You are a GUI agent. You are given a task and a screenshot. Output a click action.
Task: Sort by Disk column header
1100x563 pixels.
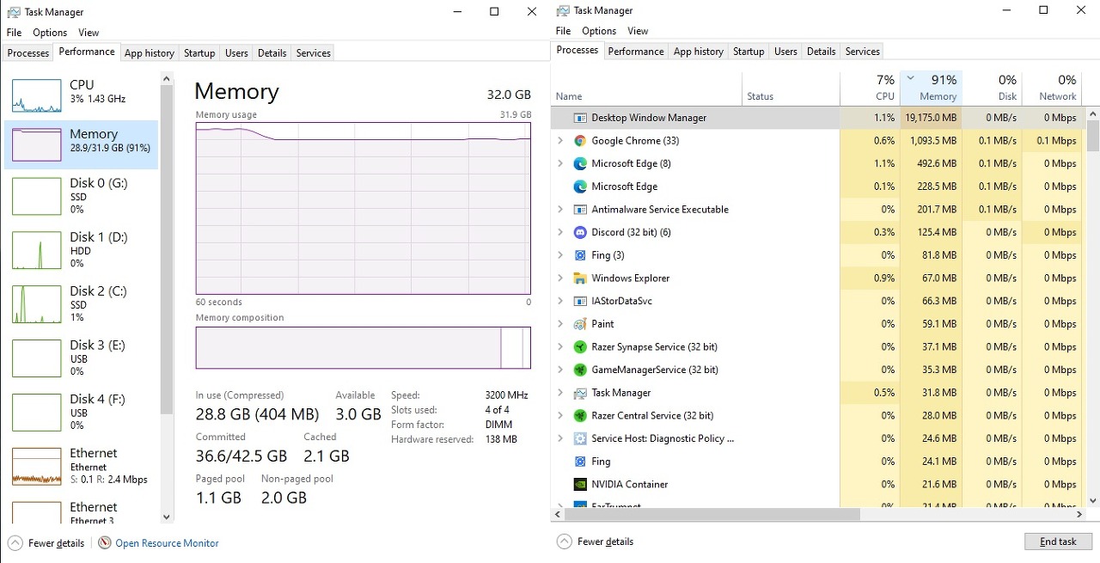[992, 88]
